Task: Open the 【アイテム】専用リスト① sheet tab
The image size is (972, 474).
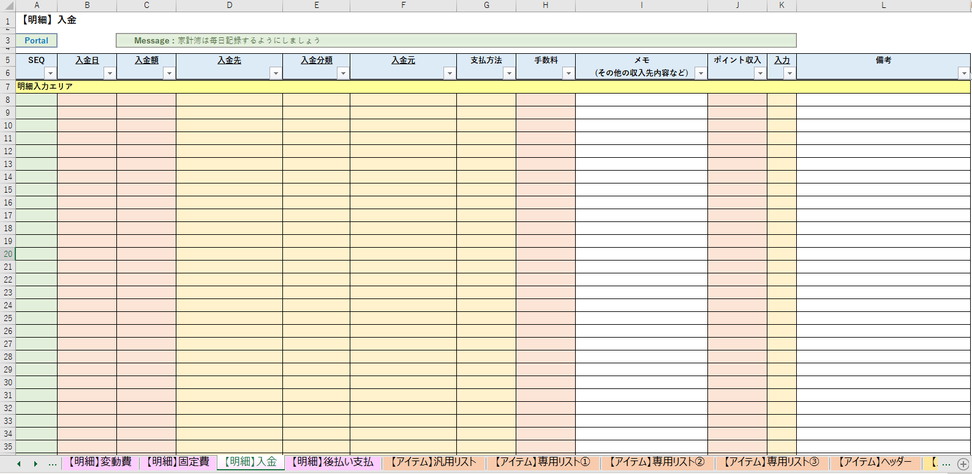Action: (543, 462)
